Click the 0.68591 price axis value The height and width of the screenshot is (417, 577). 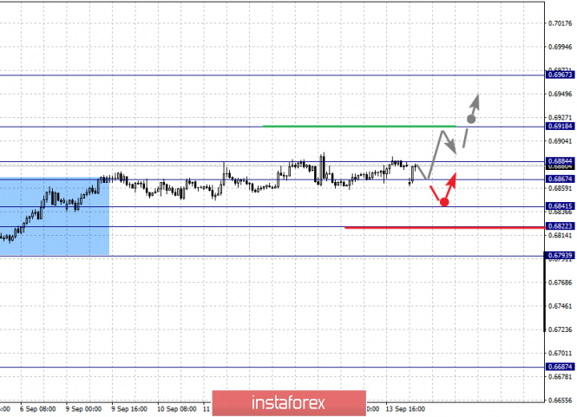pyautogui.click(x=561, y=188)
